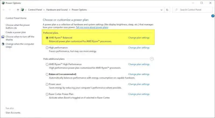
Task: Maximize the Power Options window
Action: 202,3
